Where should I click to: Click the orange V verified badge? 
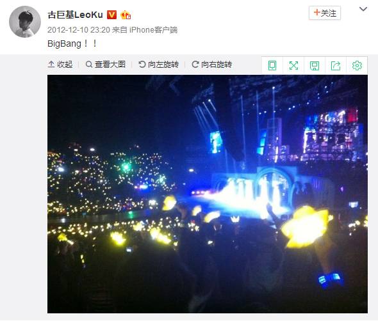coord(111,15)
